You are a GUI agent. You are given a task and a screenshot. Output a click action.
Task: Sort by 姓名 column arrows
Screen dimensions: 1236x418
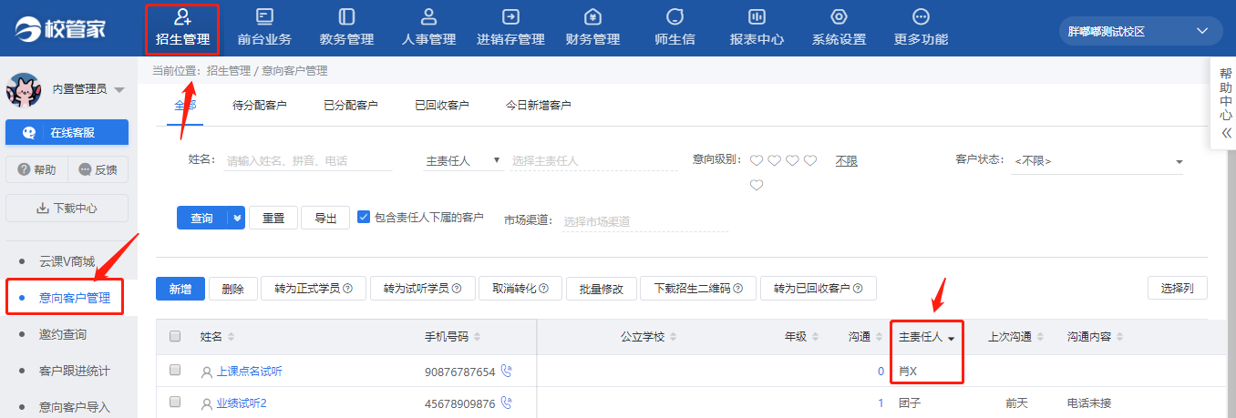[231, 337]
